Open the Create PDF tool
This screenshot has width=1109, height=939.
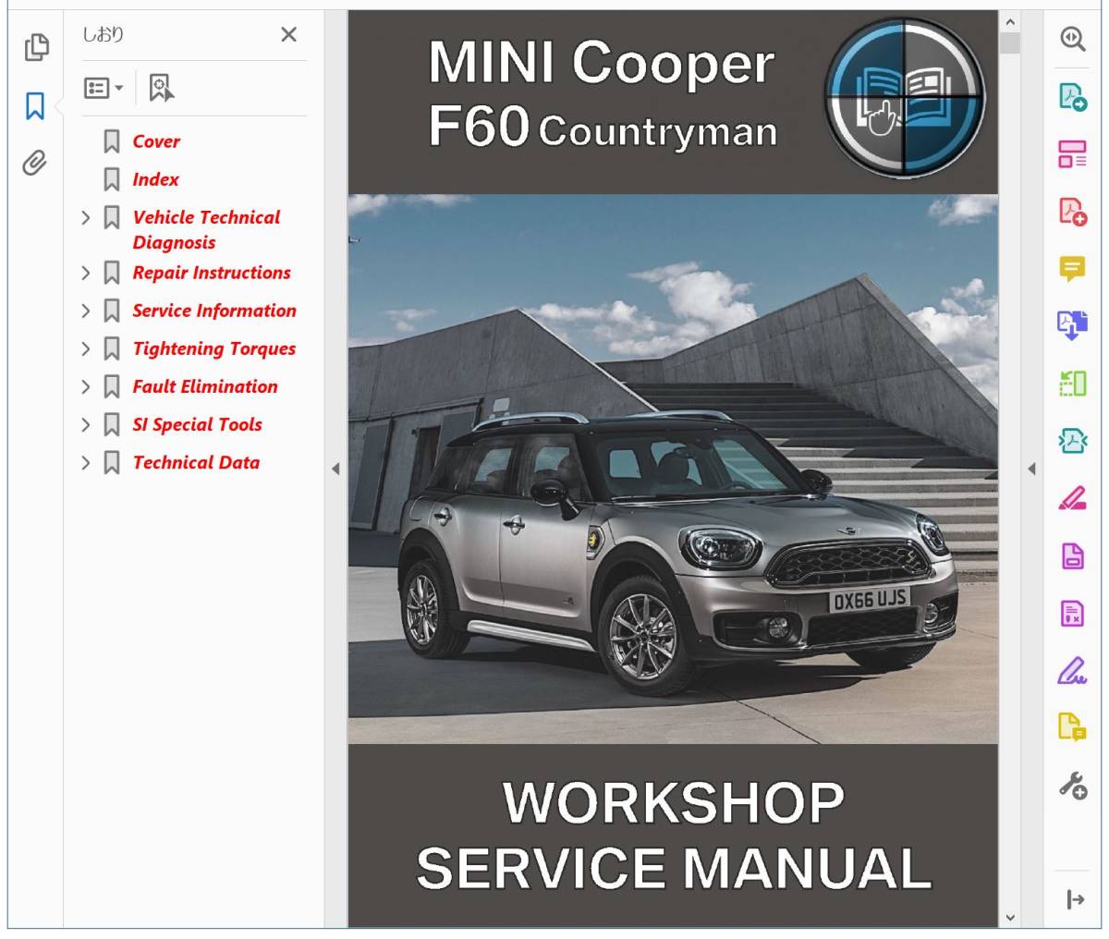1072,211
